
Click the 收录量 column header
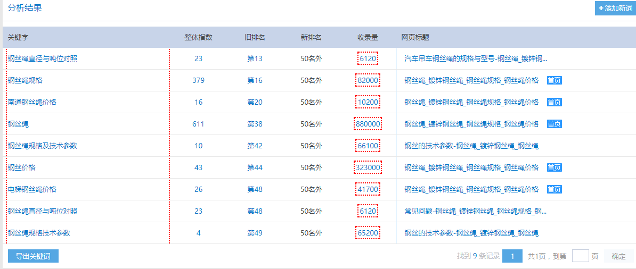click(368, 37)
